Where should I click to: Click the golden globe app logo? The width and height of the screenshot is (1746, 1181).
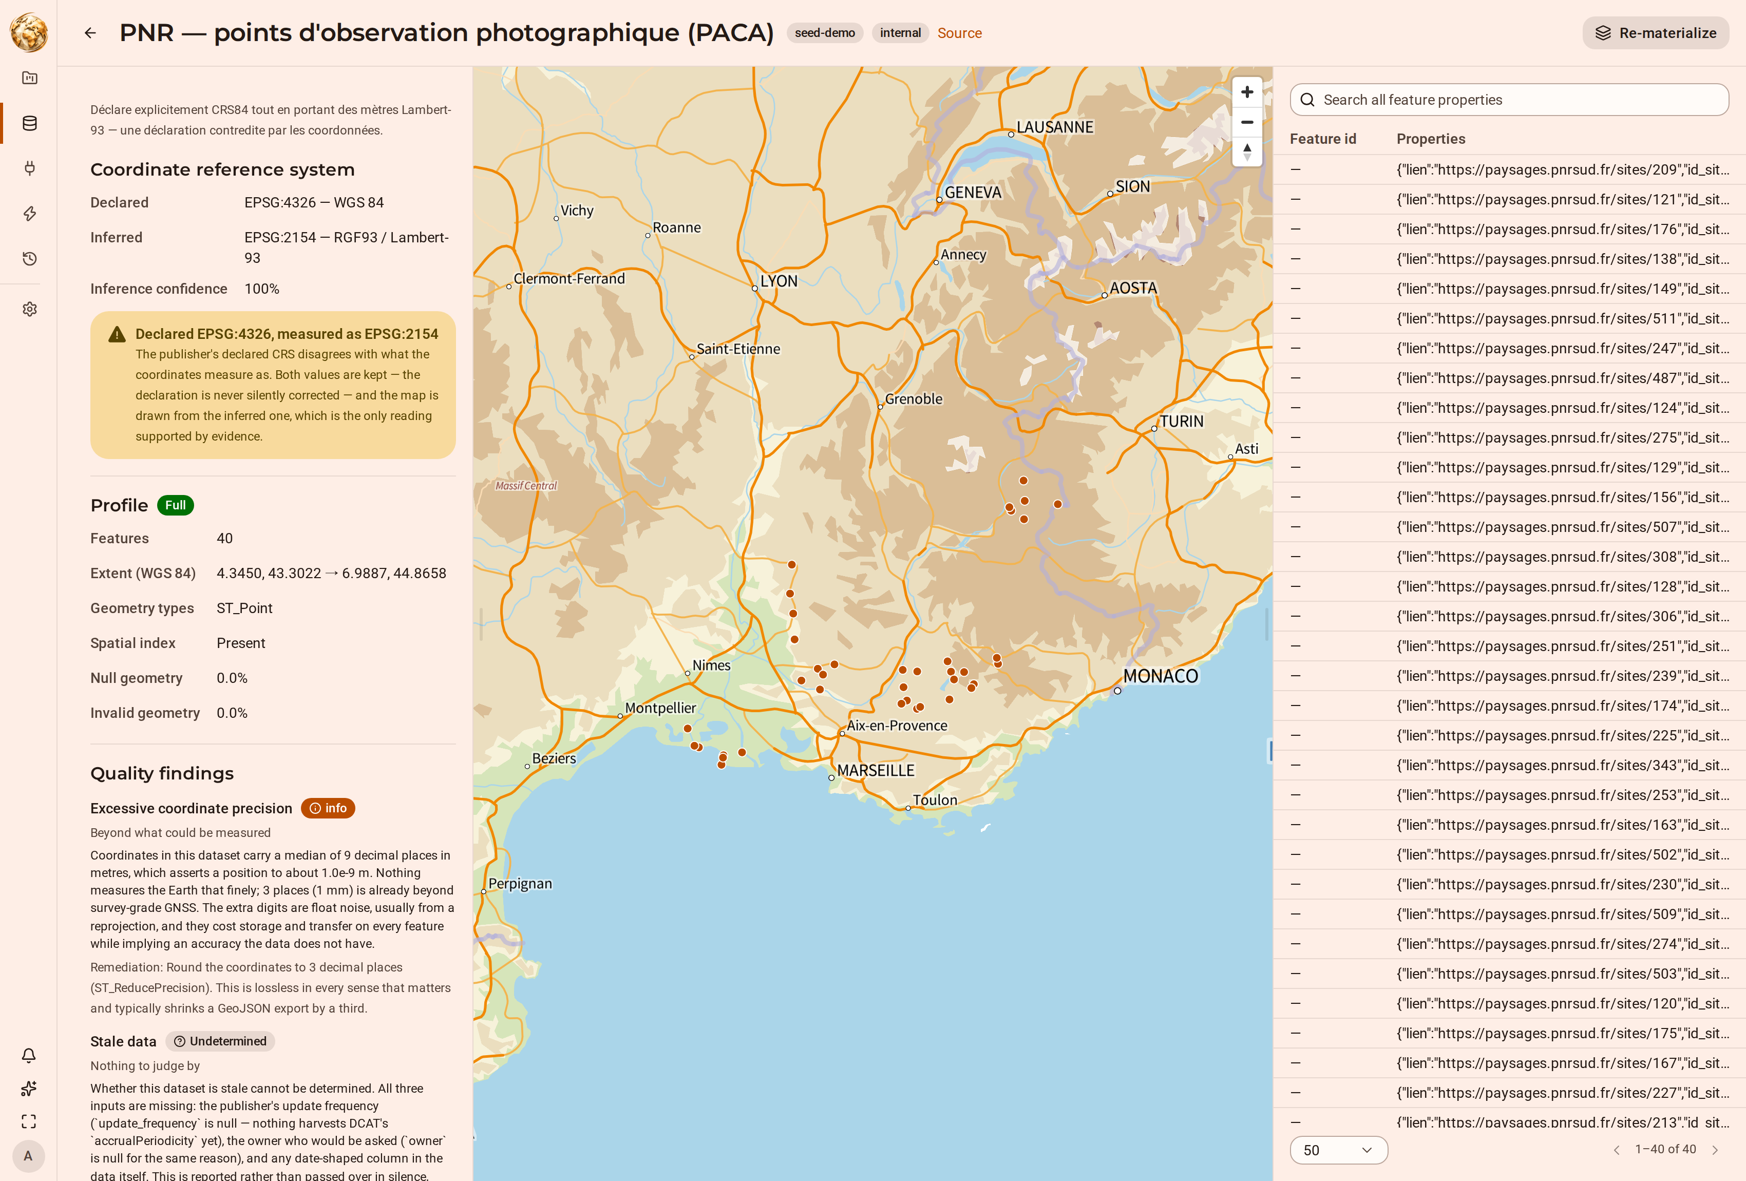[29, 32]
